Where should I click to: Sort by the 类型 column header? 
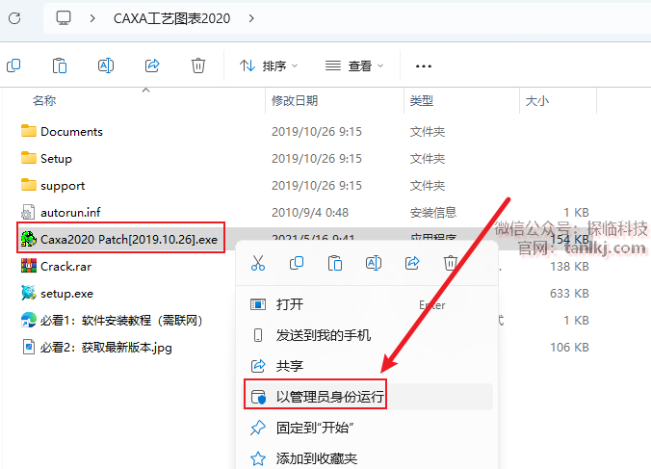point(422,100)
